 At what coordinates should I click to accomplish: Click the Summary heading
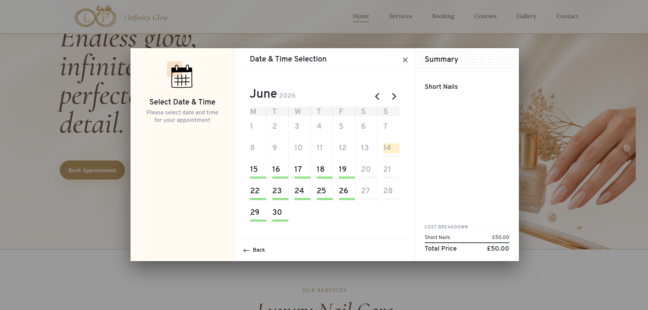441,59
